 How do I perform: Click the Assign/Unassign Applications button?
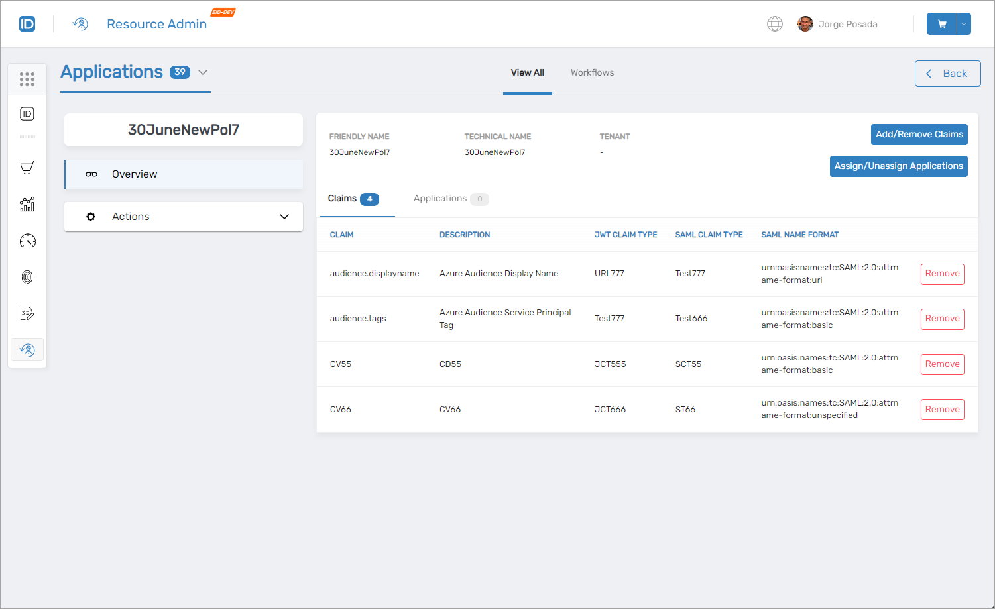click(x=898, y=166)
